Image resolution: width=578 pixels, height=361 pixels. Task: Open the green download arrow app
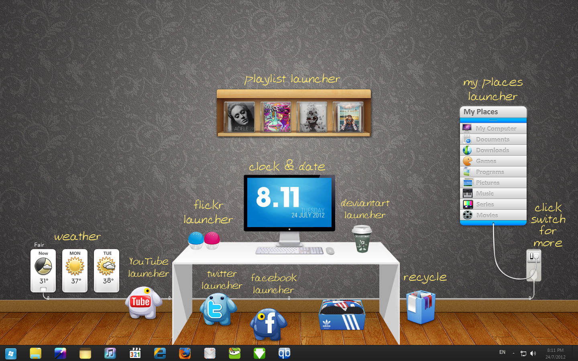coord(259,353)
